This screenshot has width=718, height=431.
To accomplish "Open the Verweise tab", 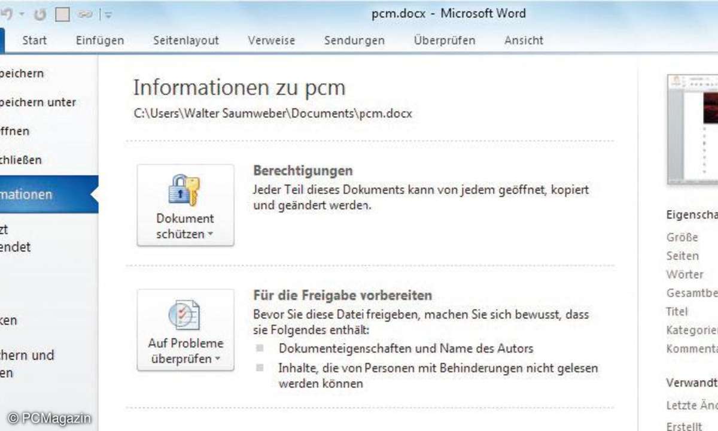I will click(x=271, y=41).
